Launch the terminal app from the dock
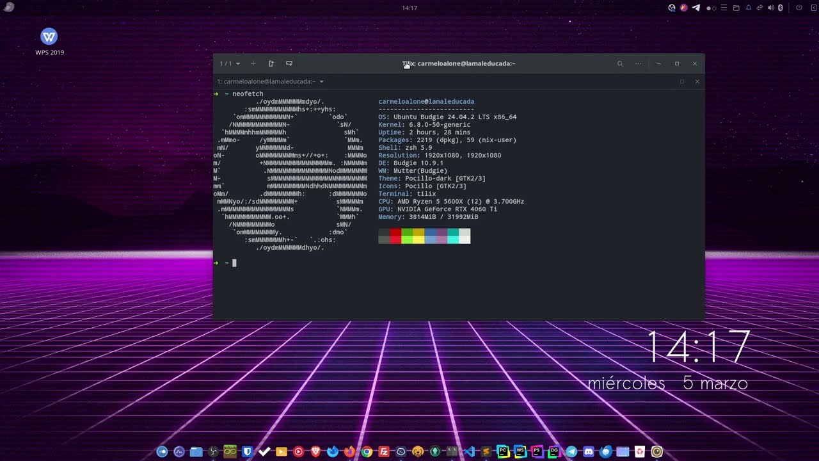This screenshot has height=461, width=819. (x=452, y=451)
